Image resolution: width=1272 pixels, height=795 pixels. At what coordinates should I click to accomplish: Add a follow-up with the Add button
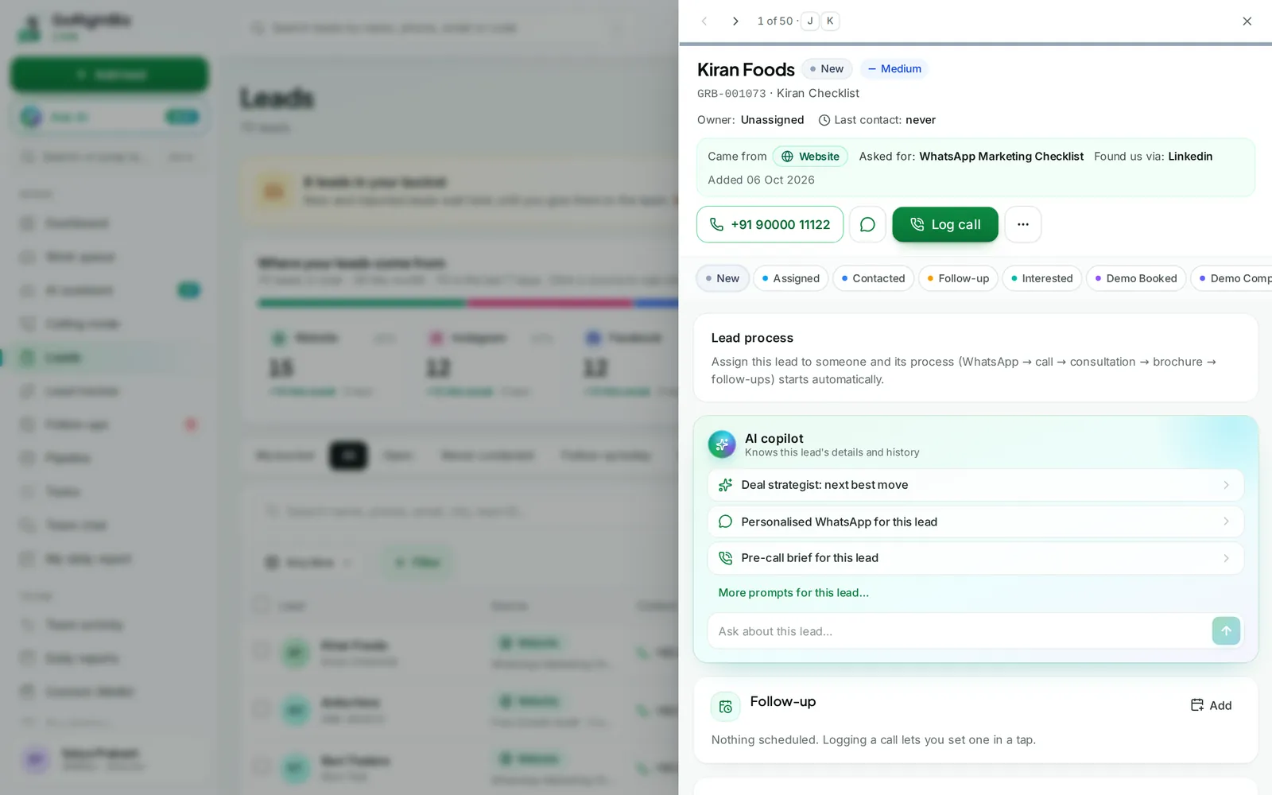tap(1211, 705)
